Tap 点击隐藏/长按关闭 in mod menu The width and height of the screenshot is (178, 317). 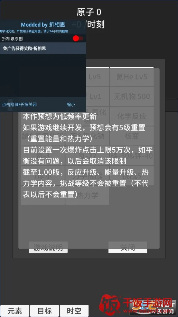click(19, 105)
